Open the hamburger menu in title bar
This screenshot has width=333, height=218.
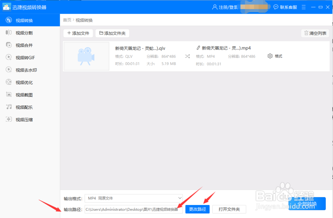click(304, 7)
